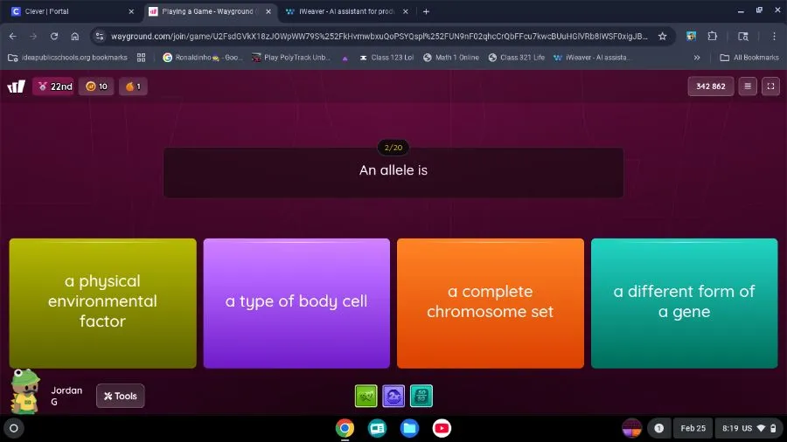This screenshot has height=442, width=787.
Task: Activate the 2x double points power-up
Action: tap(393, 396)
